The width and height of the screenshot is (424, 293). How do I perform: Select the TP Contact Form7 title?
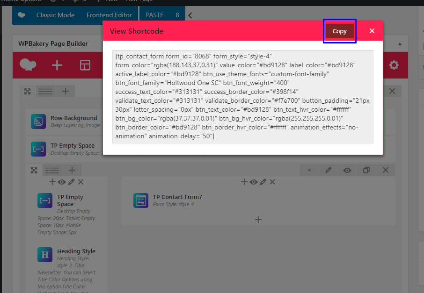[177, 197]
